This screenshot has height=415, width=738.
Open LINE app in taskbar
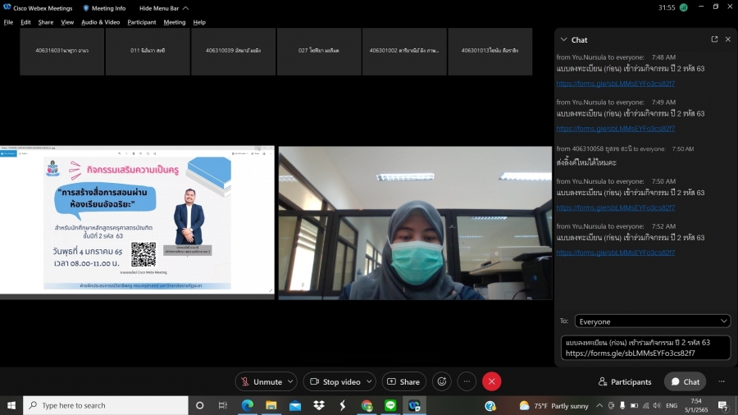(390, 405)
